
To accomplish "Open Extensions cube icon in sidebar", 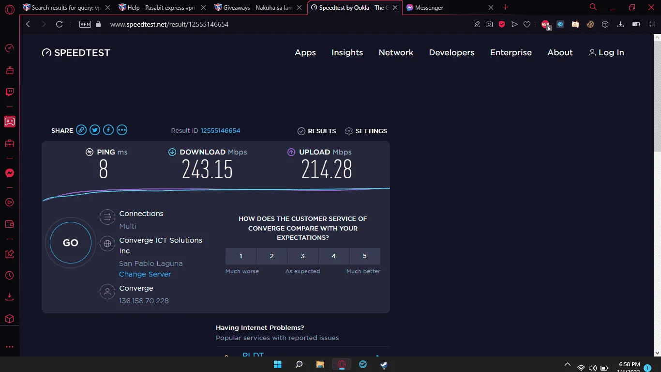I will click(x=9, y=319).
